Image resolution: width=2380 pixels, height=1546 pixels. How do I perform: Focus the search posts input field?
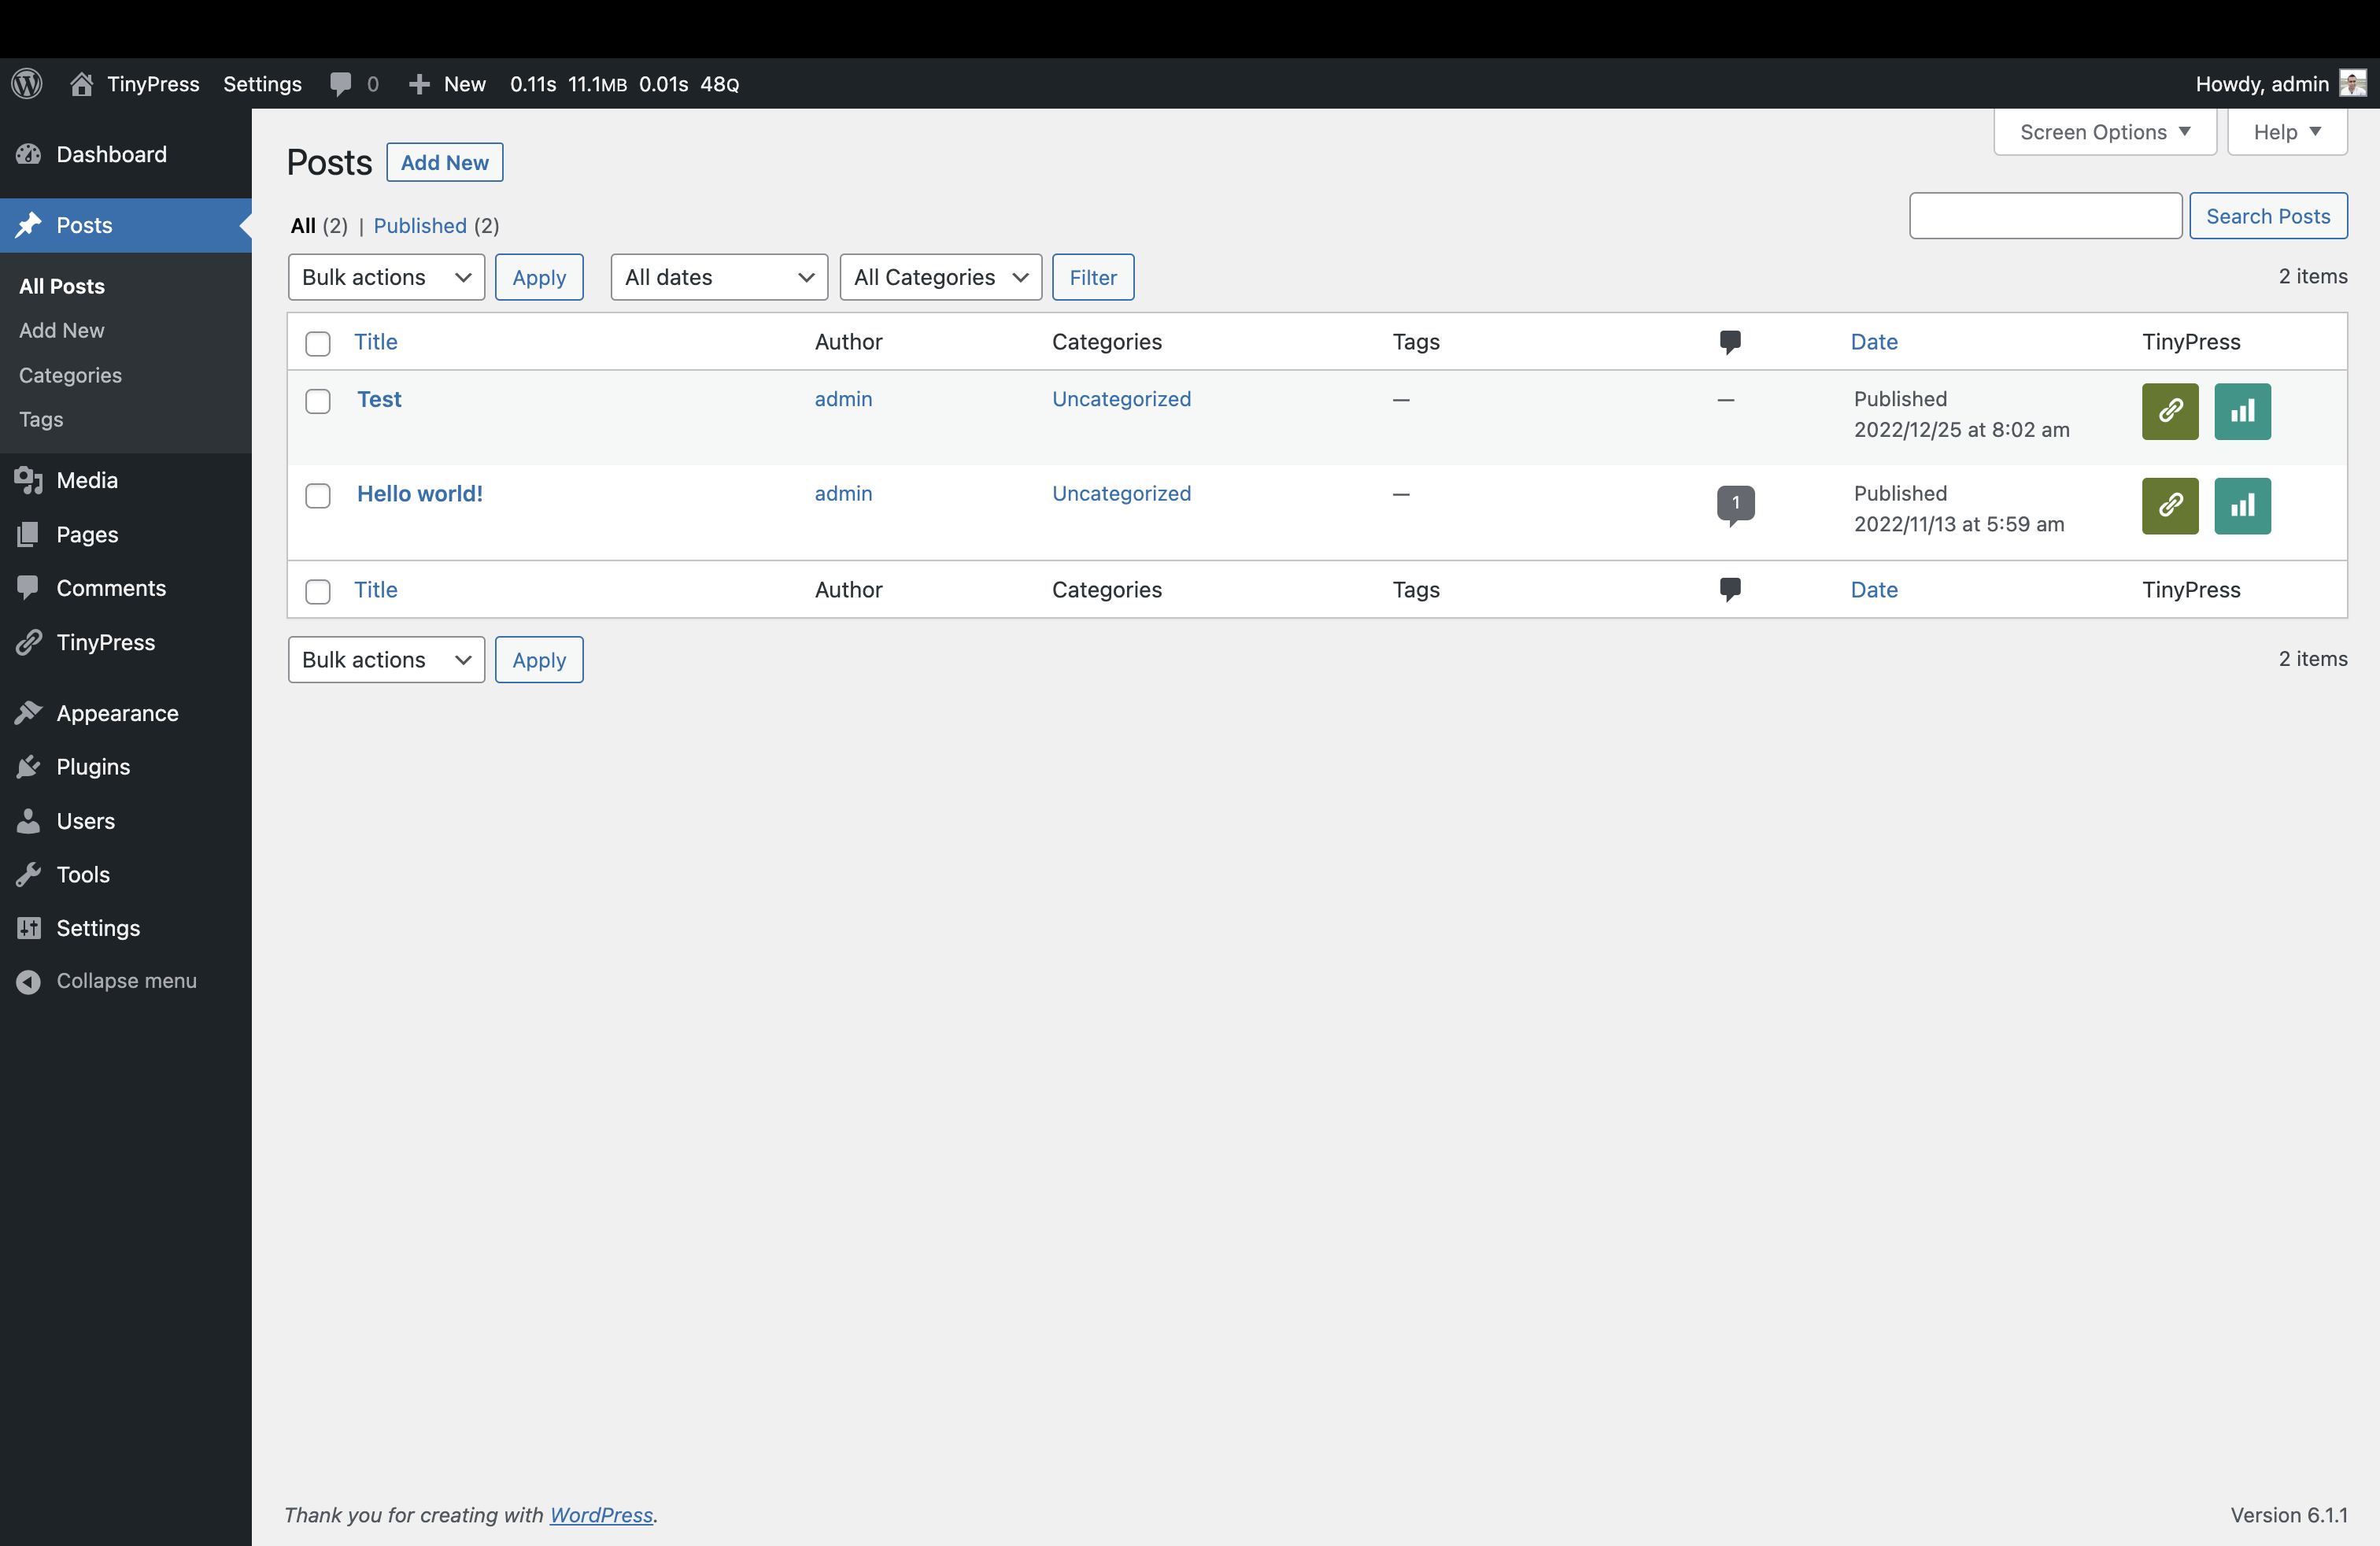(x=2045, y=216)
